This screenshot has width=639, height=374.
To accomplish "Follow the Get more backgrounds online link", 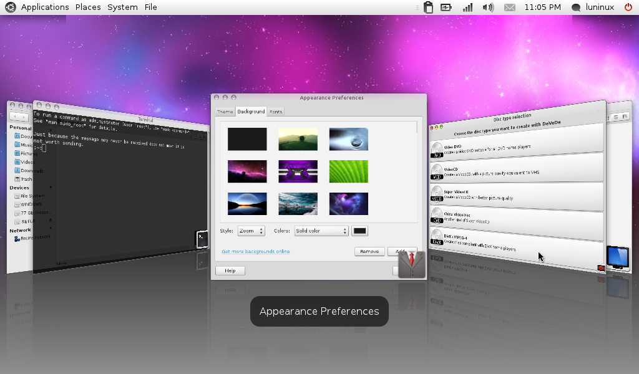I will pos(256,252).
